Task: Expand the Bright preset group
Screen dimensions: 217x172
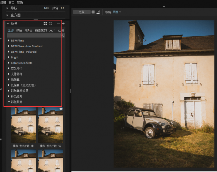Action: (9, 57)
